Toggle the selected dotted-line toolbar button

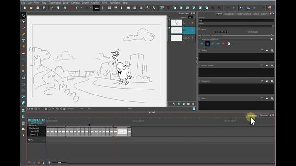[x=97, y=8]
